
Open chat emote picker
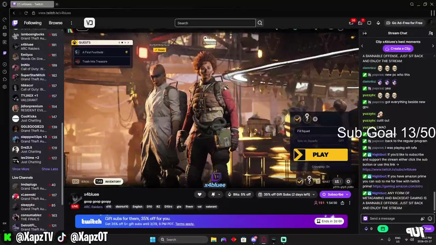click(430, 218)
